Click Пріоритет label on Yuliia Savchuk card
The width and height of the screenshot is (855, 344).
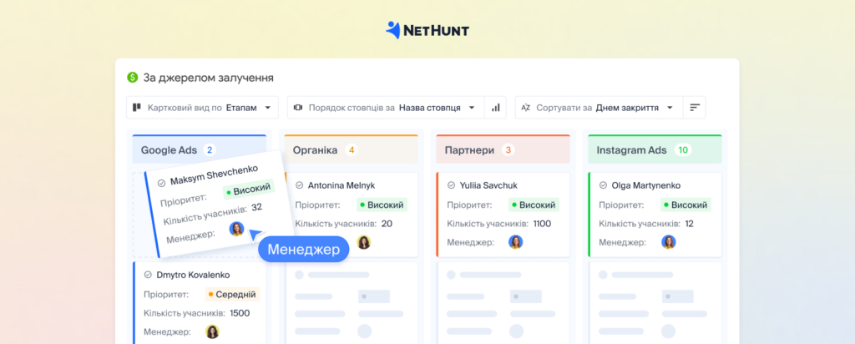[469, 205]
